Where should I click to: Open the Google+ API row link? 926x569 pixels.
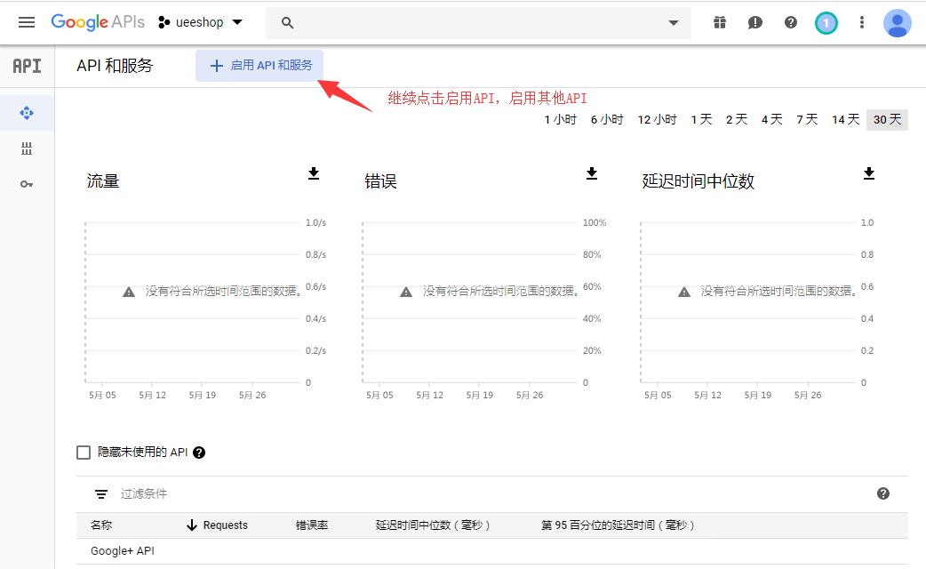coord(123,550)
